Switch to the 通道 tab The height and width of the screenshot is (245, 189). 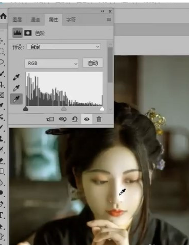[35, 20]
